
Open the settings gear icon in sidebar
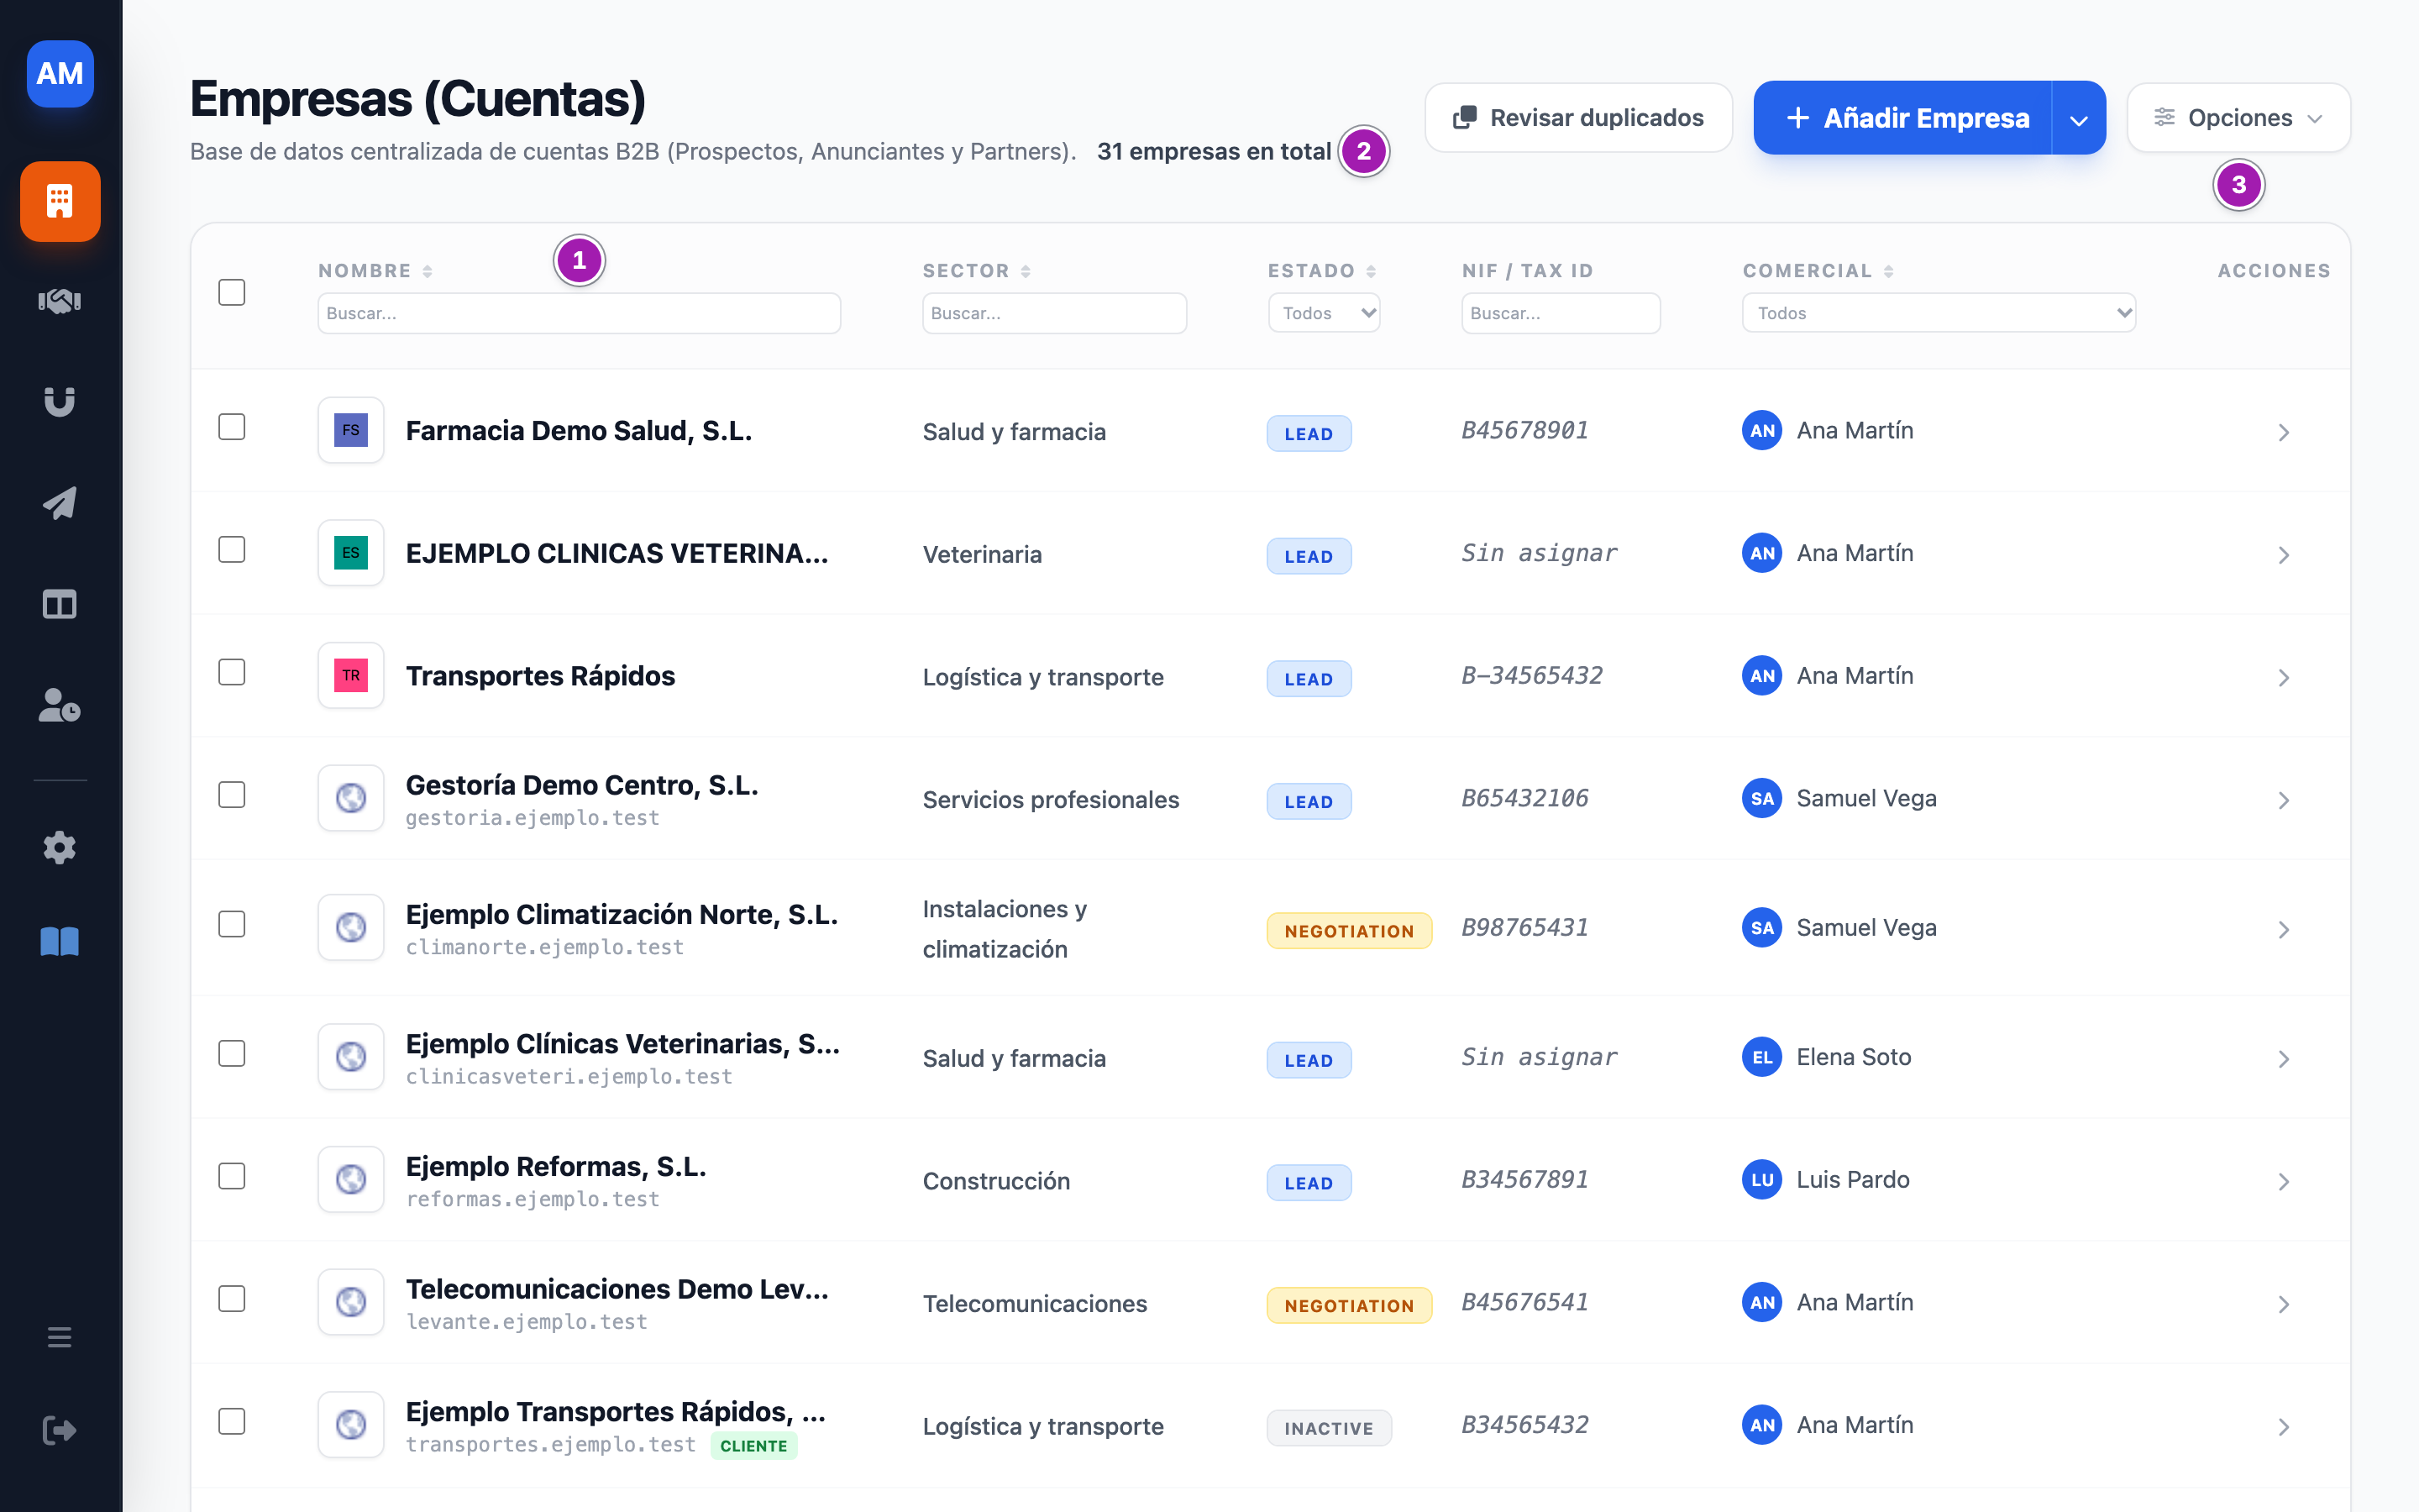(60, 848)
